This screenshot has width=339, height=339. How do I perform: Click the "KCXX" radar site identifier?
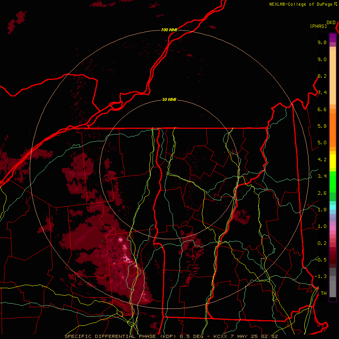click(220, 336)
